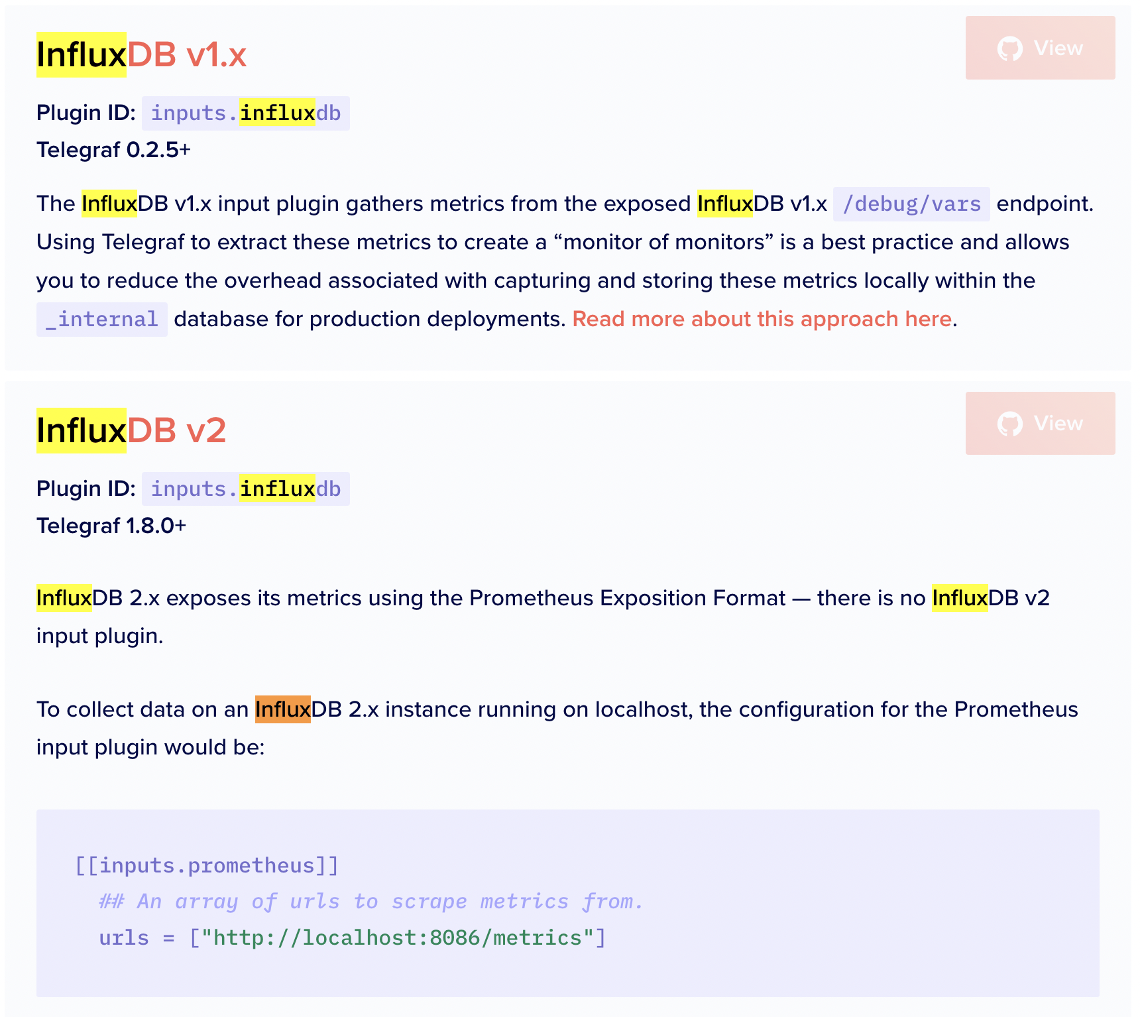Click the InfluxDB v2 heading
Viewport: 1140px width, 1017px height.
tap(131, 430)
